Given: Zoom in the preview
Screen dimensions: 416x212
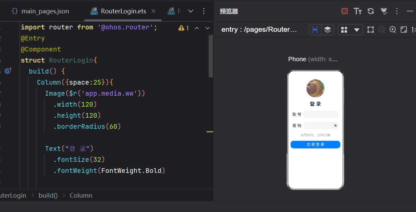Looking at the screenshot, I should (x=393, y=30).
